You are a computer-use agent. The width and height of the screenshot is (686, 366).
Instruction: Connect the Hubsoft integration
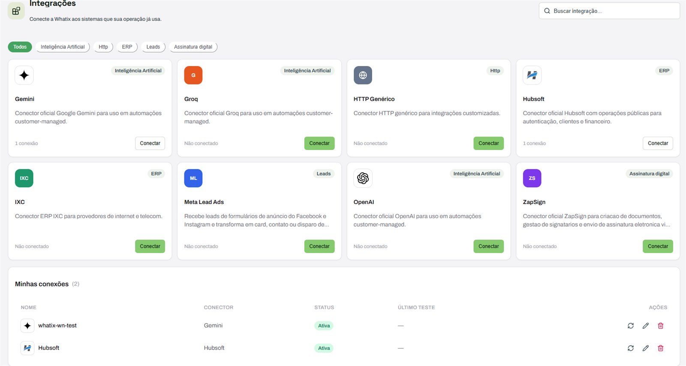coord(658,143)
